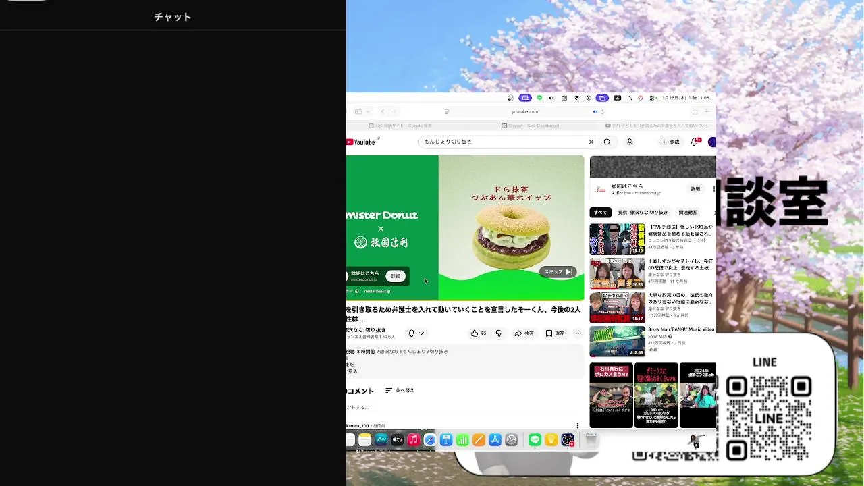Open Pages from the Dock
The image size is (864, 486).
point(479,440)
